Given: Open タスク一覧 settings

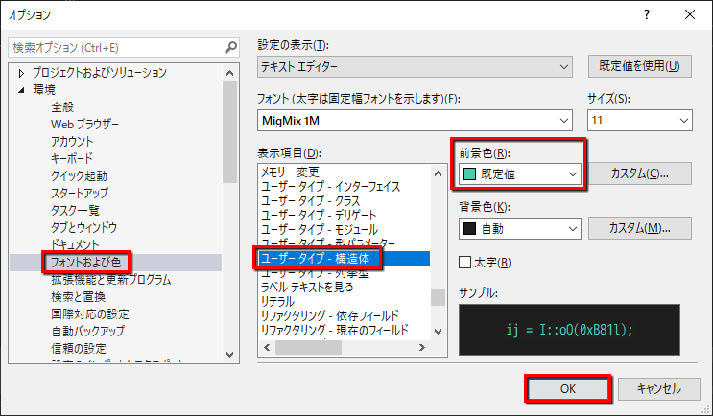Looking at the screenshot, I should coord(75,210).
